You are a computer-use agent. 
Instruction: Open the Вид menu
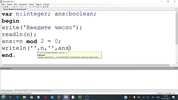coord(16,4)
